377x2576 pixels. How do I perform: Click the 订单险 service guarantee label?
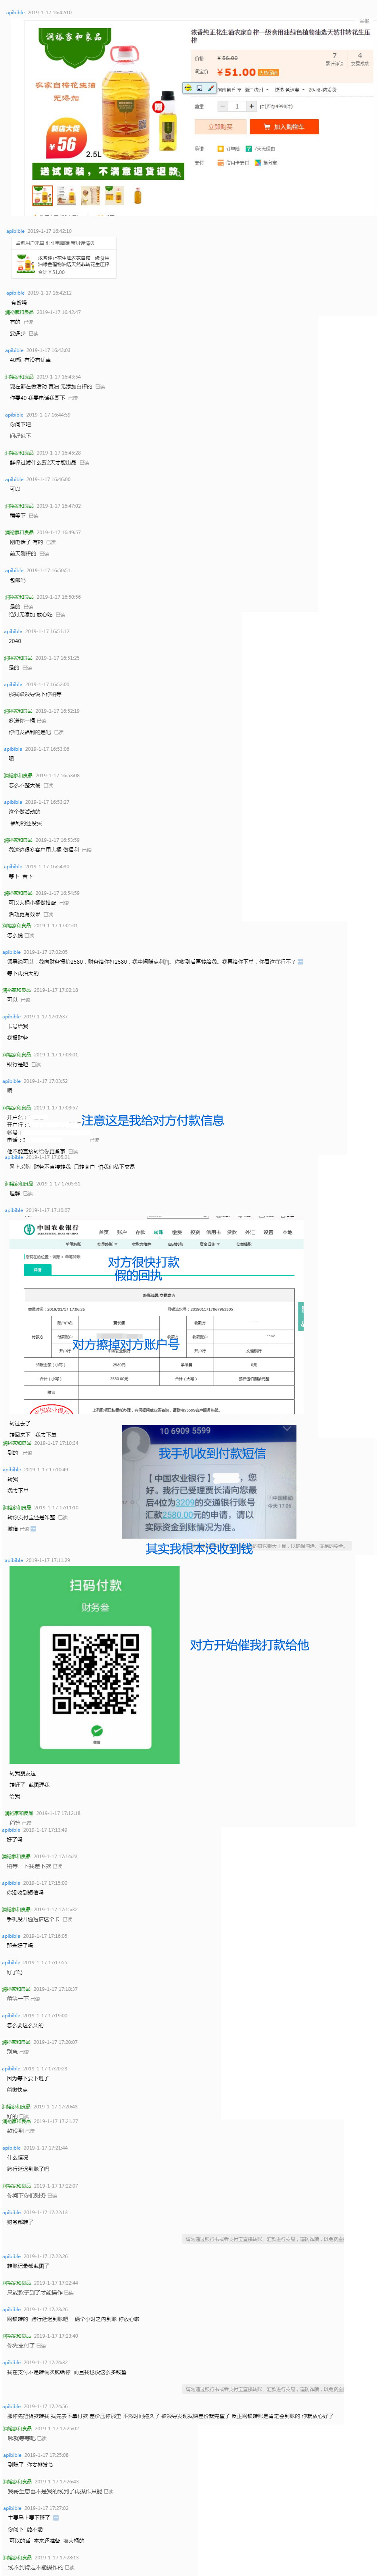[x=229, y=149]
